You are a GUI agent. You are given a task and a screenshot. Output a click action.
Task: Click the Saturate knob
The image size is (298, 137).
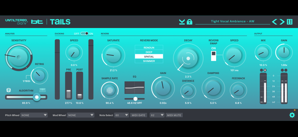click(113, 55)
